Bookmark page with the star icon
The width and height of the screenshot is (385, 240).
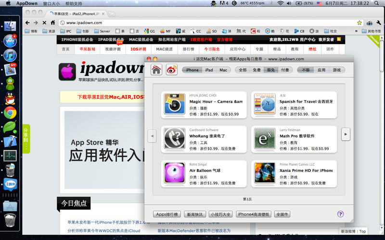(359, 23)
